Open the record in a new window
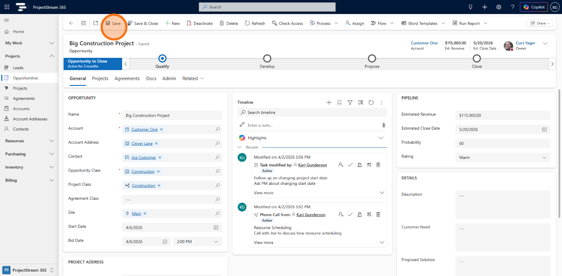Image resolution: width=562 pixels, height=276 pixels. (96, 23)
